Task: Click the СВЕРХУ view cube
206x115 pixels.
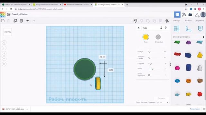Action: tap(8, 32)
